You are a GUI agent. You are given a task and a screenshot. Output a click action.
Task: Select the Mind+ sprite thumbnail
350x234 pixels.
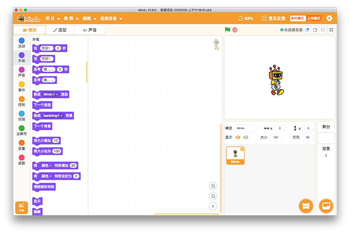pyautogui.click(x=235, y=155)
